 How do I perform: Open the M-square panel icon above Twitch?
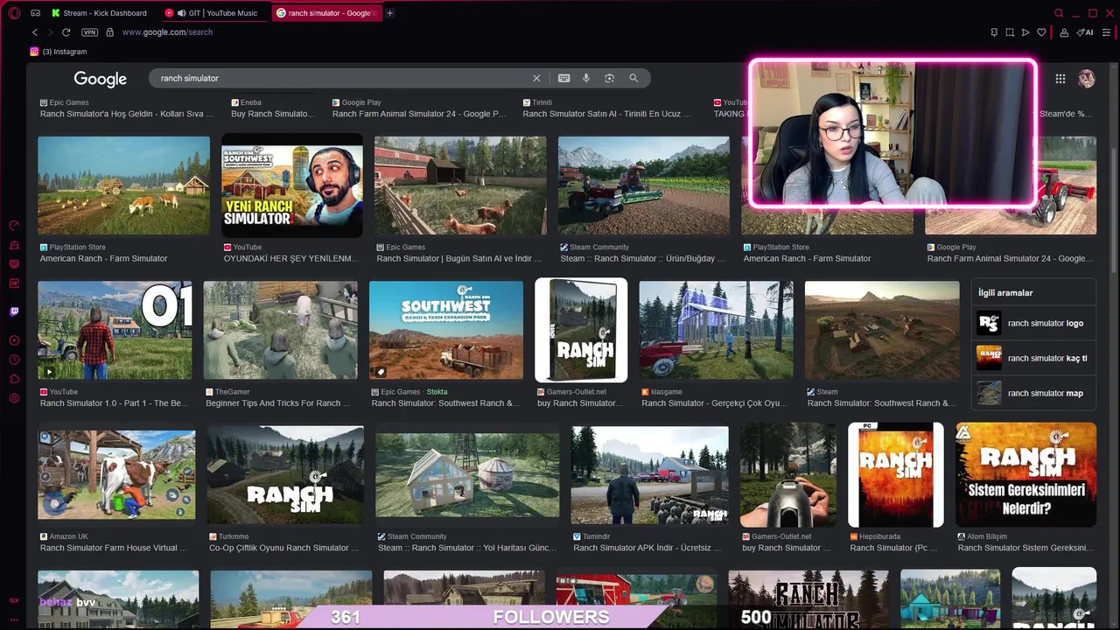[x=14, y=283]
